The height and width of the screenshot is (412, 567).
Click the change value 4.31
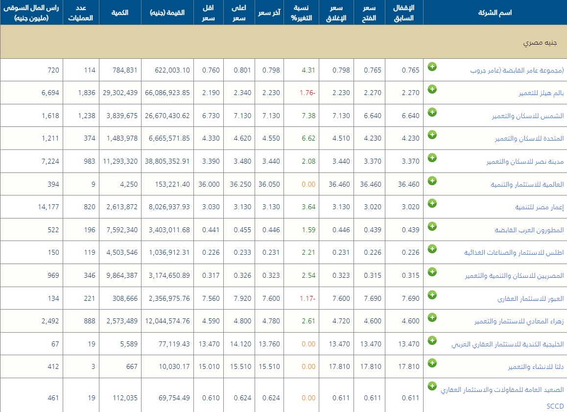[308, 70]
